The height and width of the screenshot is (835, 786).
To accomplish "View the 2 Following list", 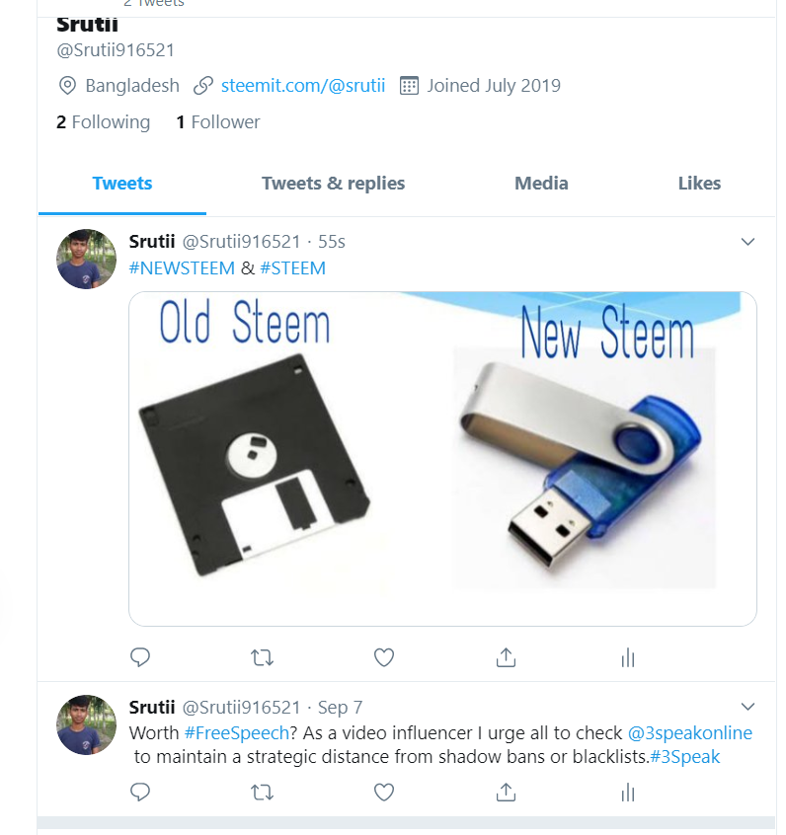I will (x=104, y=122).
